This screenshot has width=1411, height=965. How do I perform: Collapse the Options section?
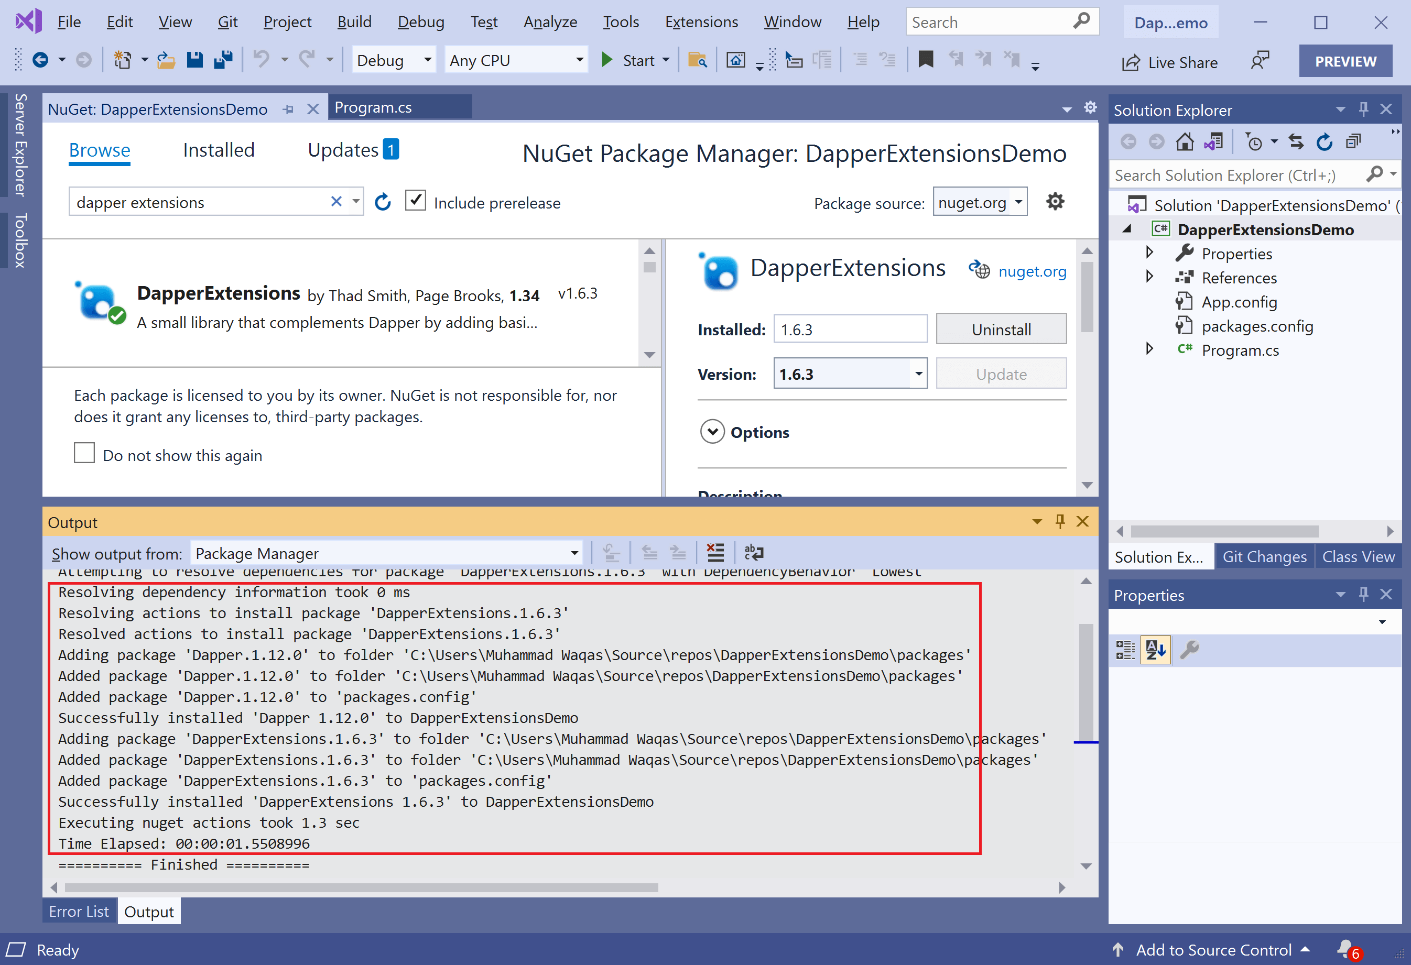point(712,432)
